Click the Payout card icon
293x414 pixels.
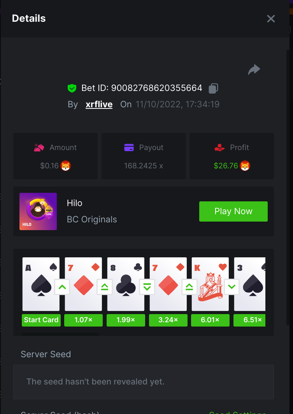click(x=129, y=147)
